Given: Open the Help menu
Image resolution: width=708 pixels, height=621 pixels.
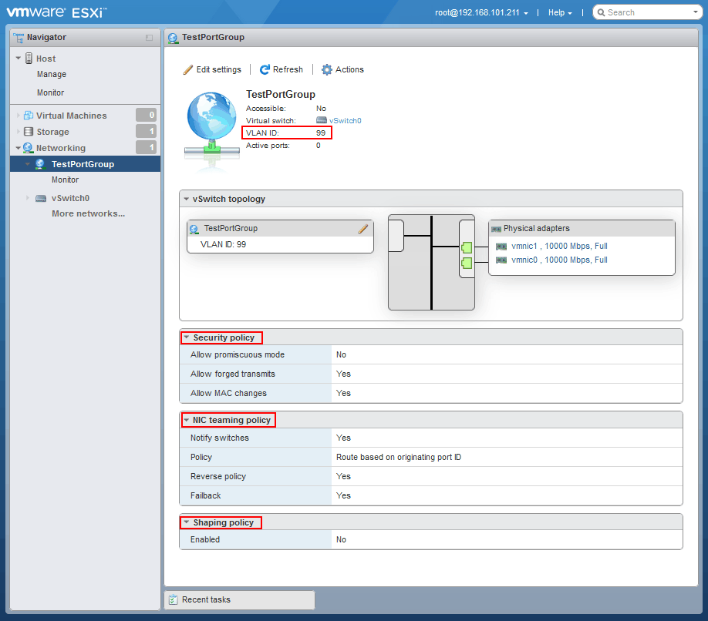Looking at the screenshot, I should click(558, 12).
